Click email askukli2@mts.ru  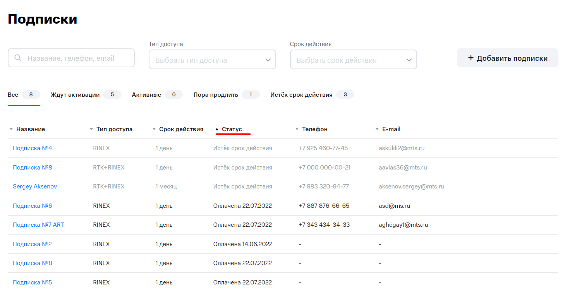point(402,148)
